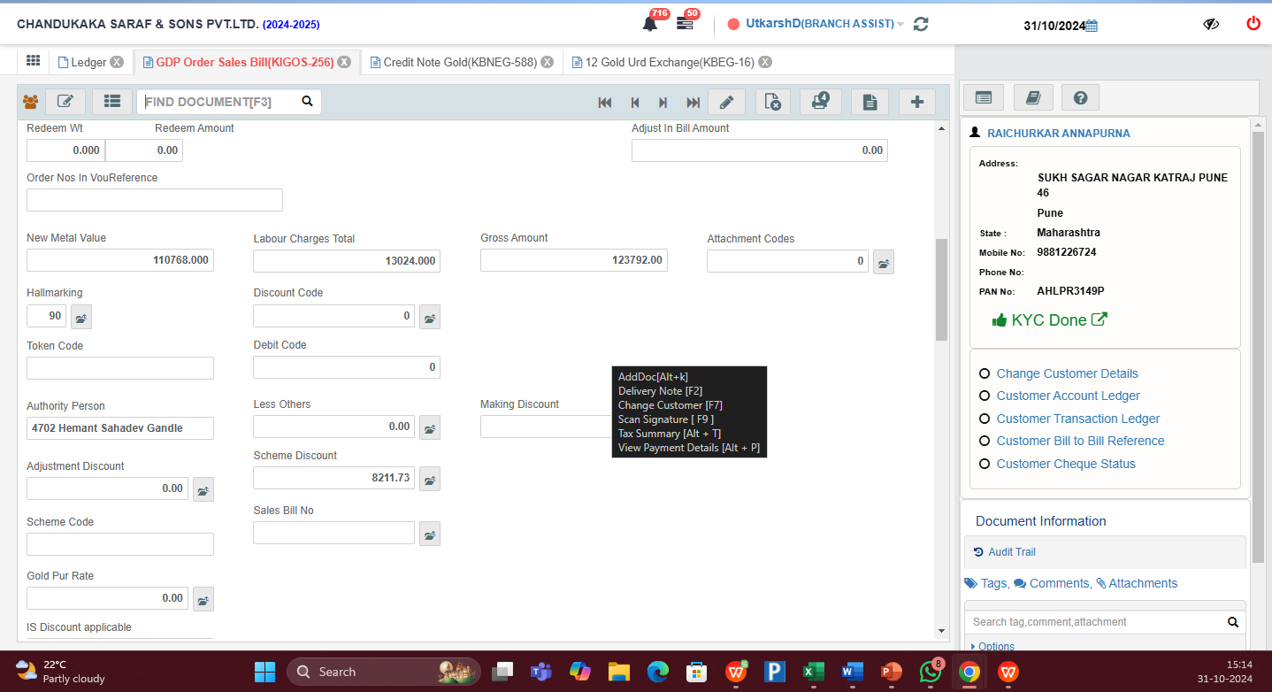This screenshot has height=692, width=1272.
Task: Choose Tax Summary from popup menu
Action: point(670,434)
